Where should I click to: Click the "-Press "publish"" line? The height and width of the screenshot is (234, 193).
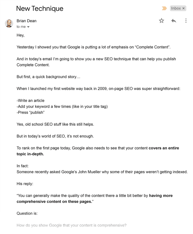pyautogui.click(x=31, y=112)
